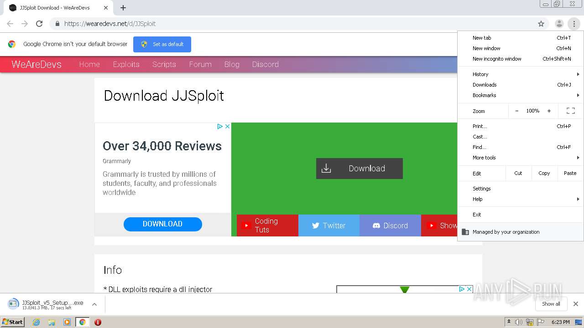Click the address bar URL field
The height and width of the screenshot is (328, 584).
tap(292, 24)
